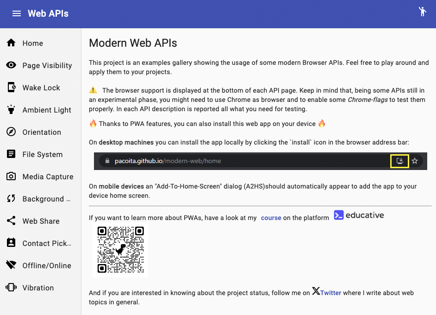Open the hamburger navigation menu
436x315 pixels.
pyautogui.click(x=17, y=13)
